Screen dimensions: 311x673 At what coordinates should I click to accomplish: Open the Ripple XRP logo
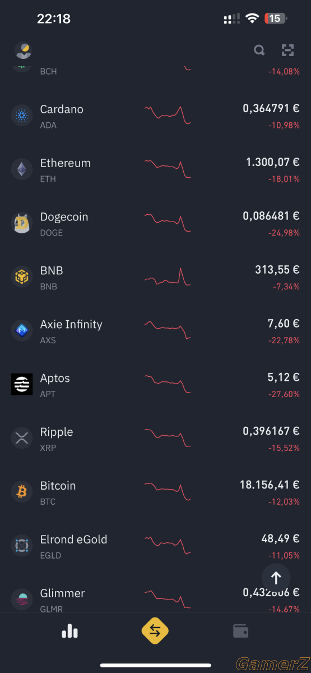[x=22, y=438]
